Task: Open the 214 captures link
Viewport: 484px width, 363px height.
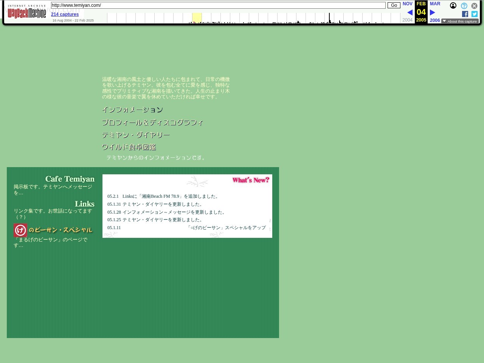Action: [65, 14]
